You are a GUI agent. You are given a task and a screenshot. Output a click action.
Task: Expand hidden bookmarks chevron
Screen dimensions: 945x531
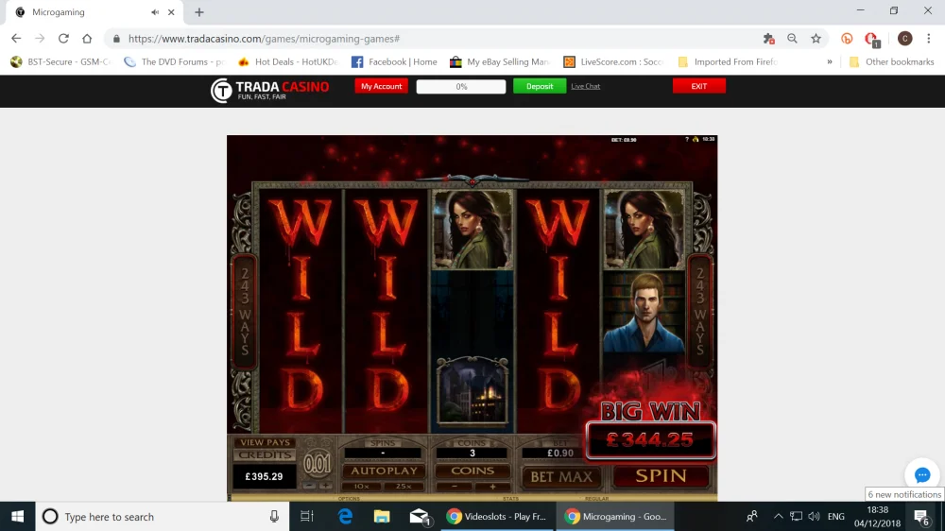click(x=830, y=61)
